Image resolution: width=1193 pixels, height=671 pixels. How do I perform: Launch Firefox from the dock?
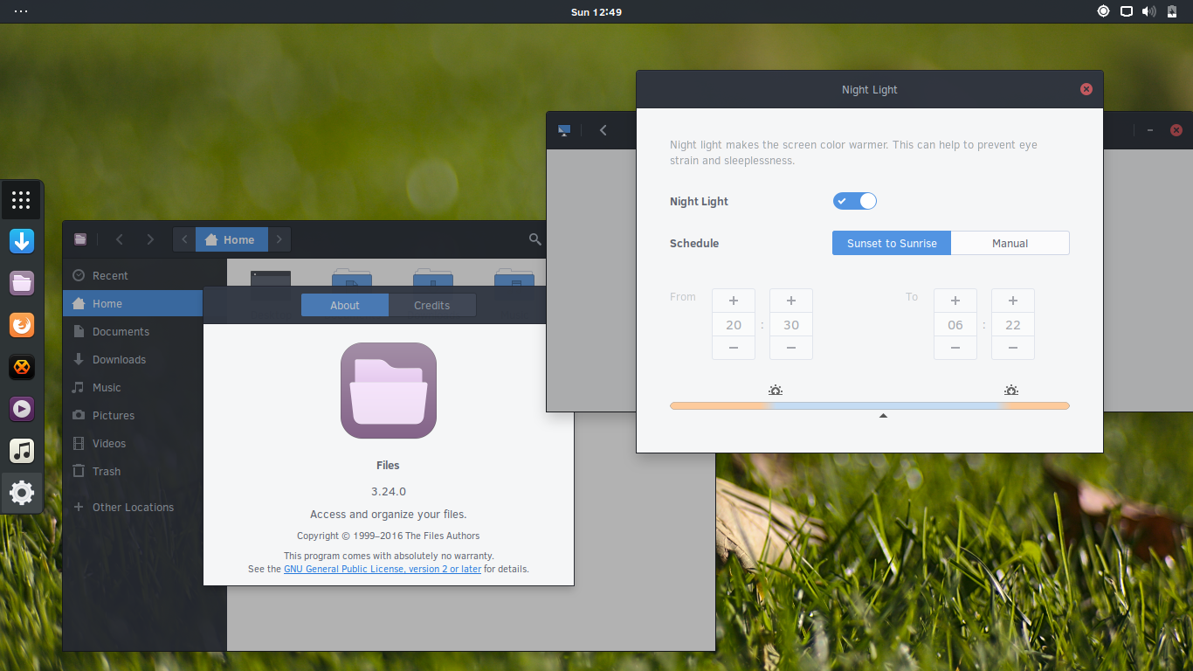[x=22, y=325]
